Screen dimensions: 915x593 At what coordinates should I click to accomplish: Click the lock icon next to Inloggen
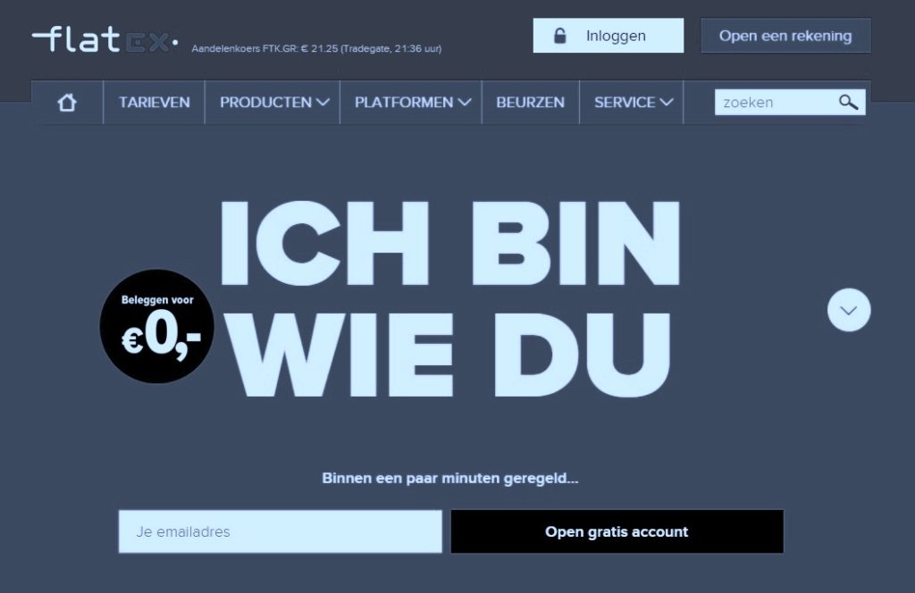[560, 35]
